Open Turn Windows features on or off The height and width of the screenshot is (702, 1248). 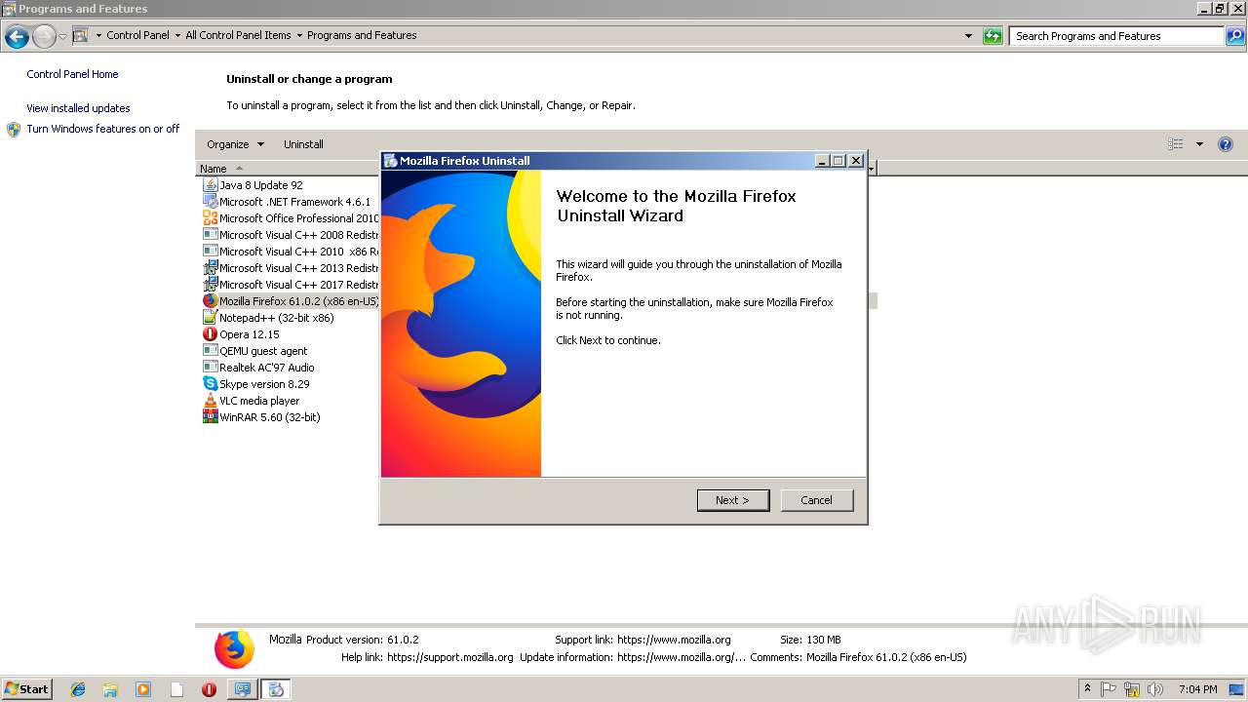102,129
